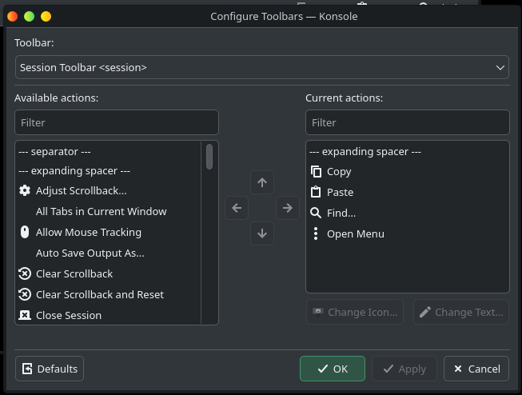Focus the Current actions filter field
522x395 pixels.
point(407,122)
